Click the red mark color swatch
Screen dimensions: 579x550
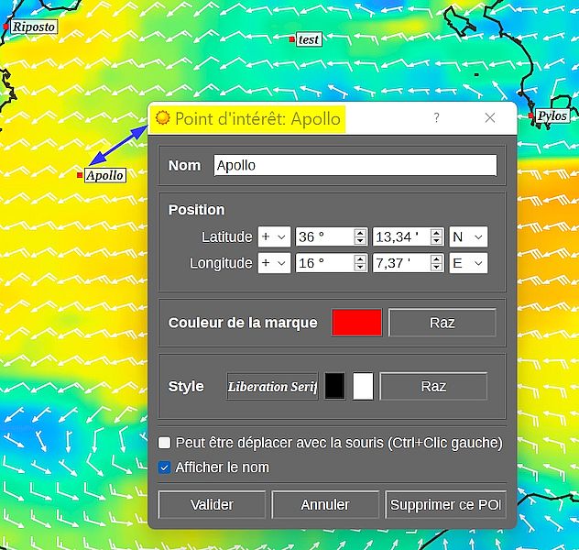356,323
